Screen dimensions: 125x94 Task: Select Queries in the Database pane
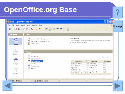16,51
